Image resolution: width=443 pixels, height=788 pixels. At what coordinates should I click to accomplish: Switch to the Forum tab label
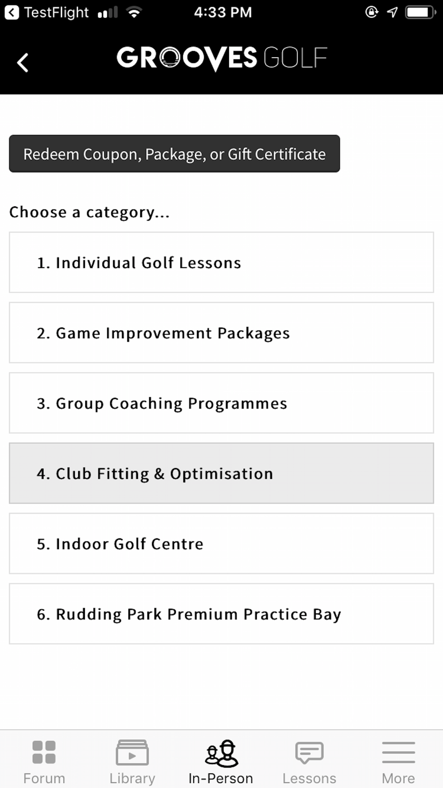(x=44, y=778)
